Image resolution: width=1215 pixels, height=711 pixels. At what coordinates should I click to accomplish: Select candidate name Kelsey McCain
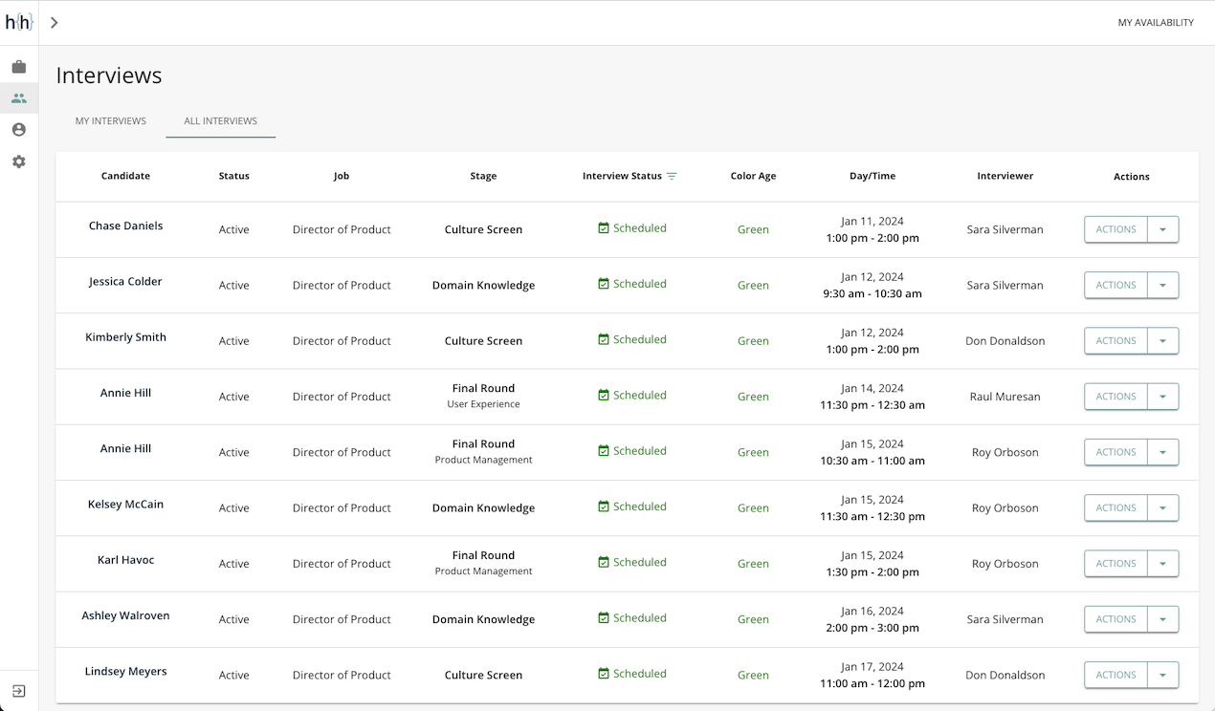(125, 504)
